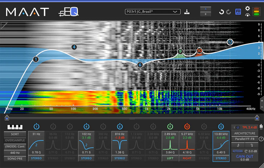Change band 10 RIGHT channel mode
This screenshot has width=264, height=168.
[187, 158]
